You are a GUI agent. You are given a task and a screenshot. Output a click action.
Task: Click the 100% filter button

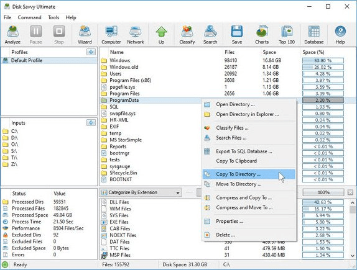(x=323, y=192)
